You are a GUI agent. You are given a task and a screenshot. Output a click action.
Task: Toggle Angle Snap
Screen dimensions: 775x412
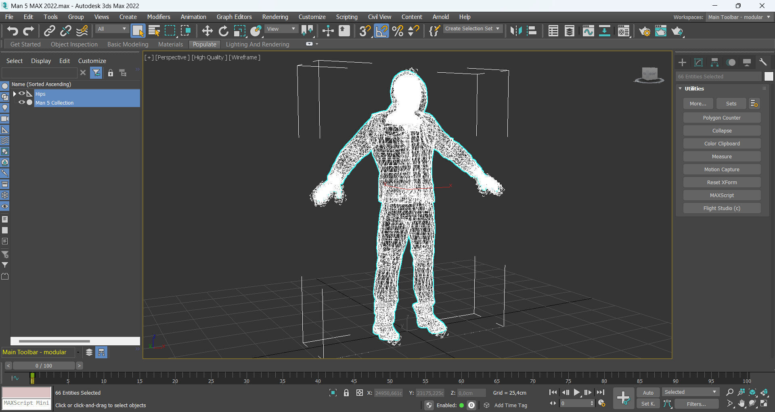[x=381, y=31]
